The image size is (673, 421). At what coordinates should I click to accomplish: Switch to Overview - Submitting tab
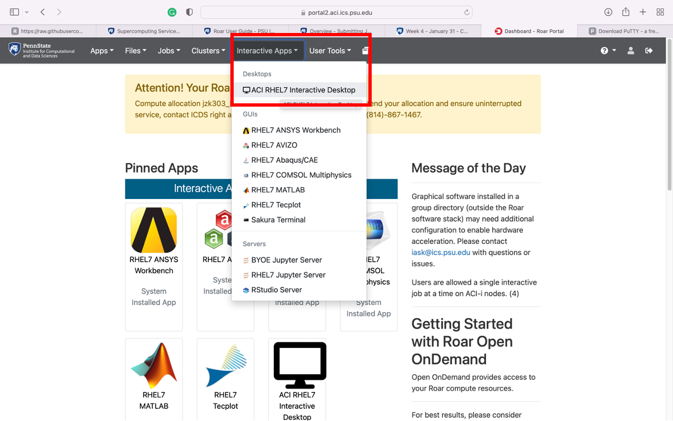point(336,31)
